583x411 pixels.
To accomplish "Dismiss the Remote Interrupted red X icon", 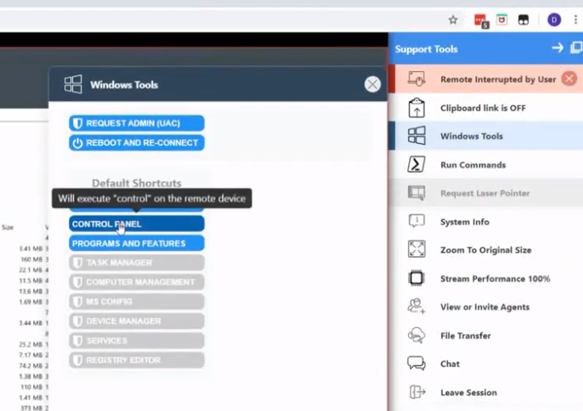I will point(569,79).
